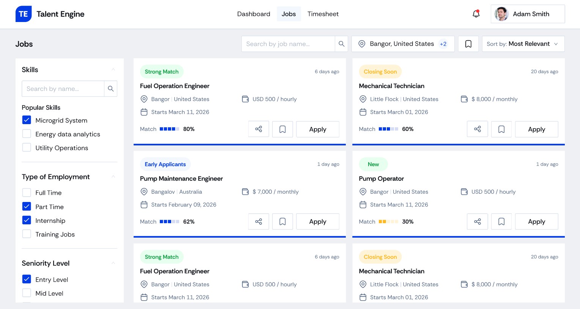Bookmark the first Fuel Operation Engineer job
Image resolution: width=580 pixels, height=309 pixels.
282,129
